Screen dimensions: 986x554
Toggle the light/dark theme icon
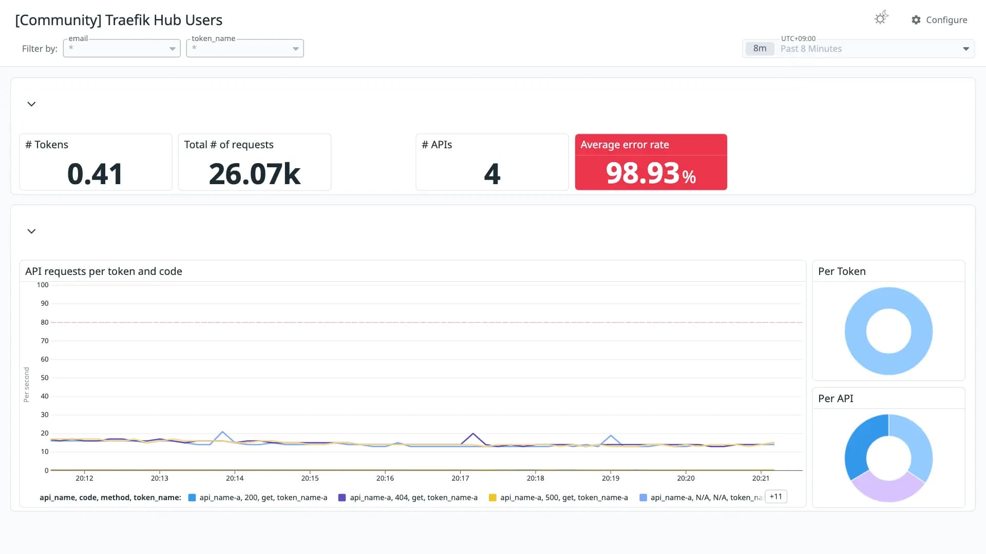pos(881,18)
